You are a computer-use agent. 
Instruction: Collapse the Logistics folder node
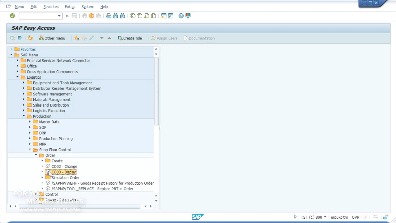pyautogui.click(x=17, y=77)
